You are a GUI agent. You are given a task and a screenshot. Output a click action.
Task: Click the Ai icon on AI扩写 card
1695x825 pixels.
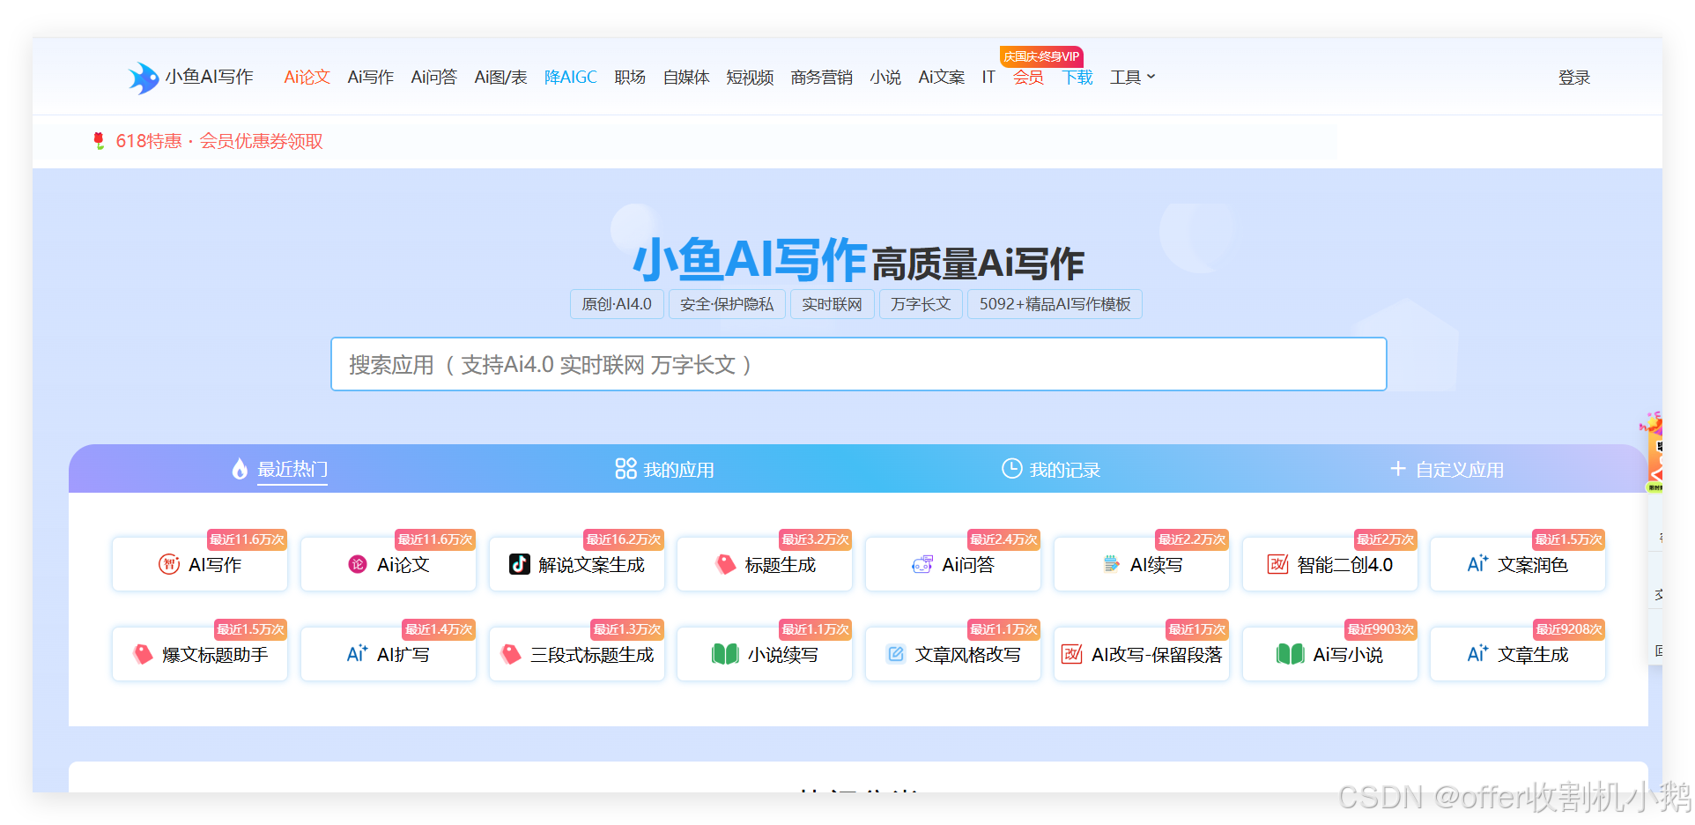click(357, 653)
